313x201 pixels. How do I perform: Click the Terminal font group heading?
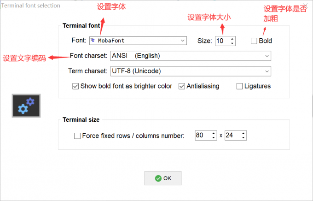81,26
